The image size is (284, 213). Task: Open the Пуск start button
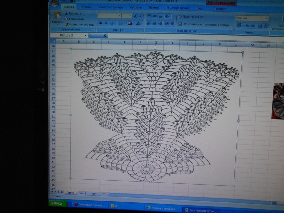click(58, 203)
